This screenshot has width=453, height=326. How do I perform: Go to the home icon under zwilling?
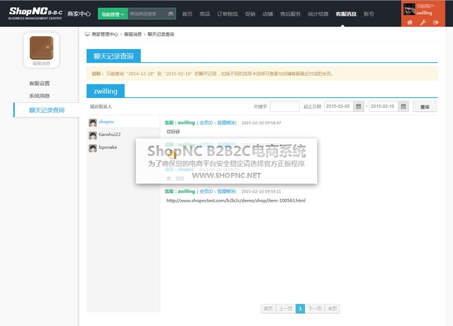tap(409, 22)
